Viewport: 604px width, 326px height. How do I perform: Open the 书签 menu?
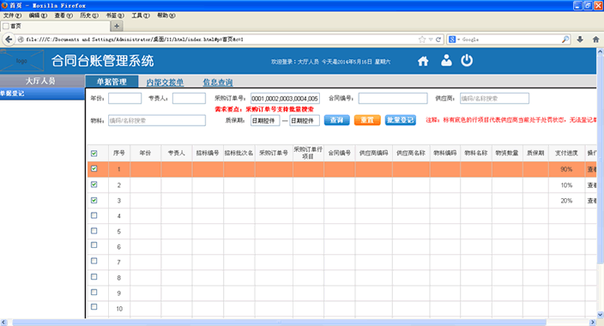pos(115,15)
